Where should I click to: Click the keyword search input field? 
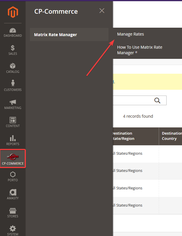(x=140, y=101)
